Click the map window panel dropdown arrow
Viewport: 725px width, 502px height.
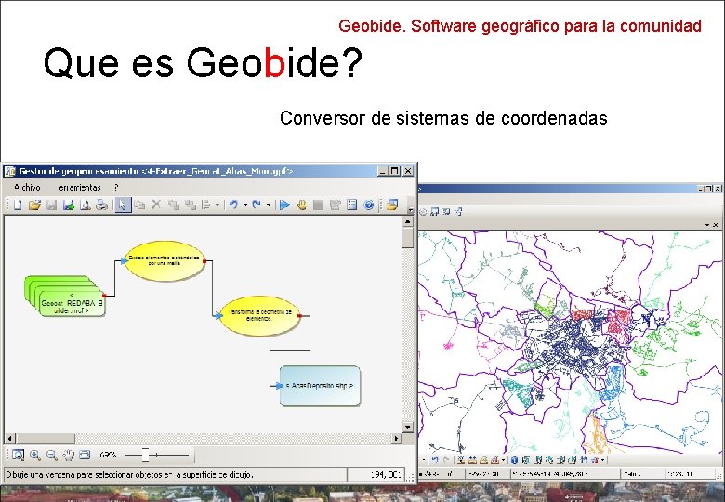click(707, 225)
